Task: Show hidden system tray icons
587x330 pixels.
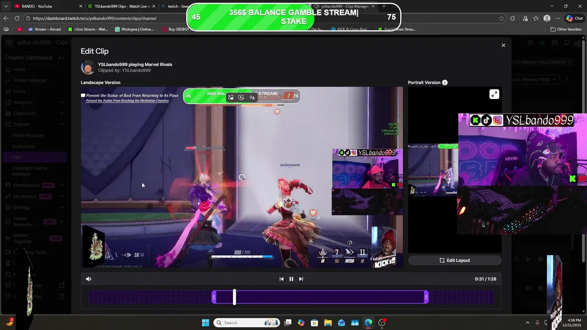Action: click(527, 323)
